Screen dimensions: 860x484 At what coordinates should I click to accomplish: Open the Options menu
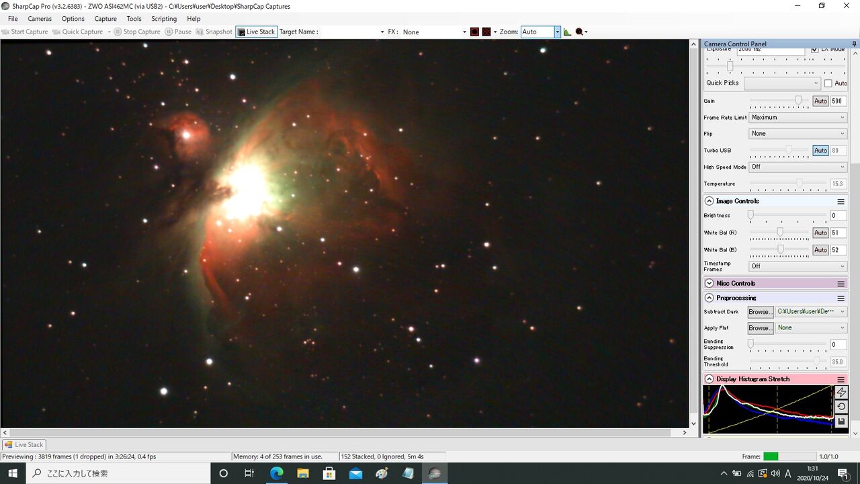(73, 19)
